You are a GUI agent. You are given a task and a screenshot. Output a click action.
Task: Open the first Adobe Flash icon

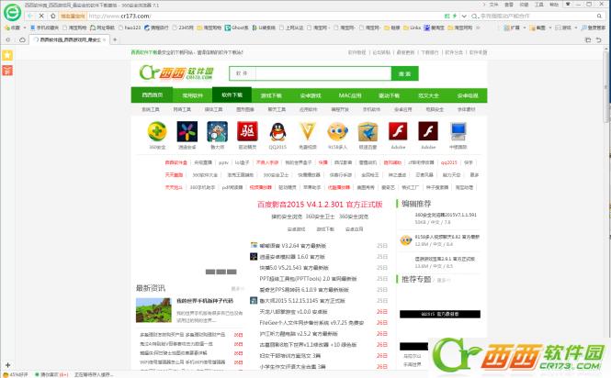(398, 131)
